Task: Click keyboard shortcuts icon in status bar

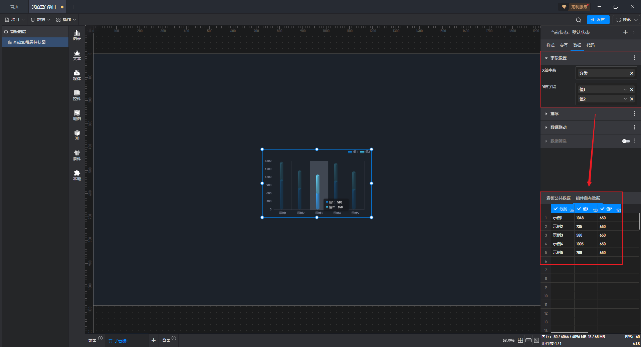Action: 528,340
